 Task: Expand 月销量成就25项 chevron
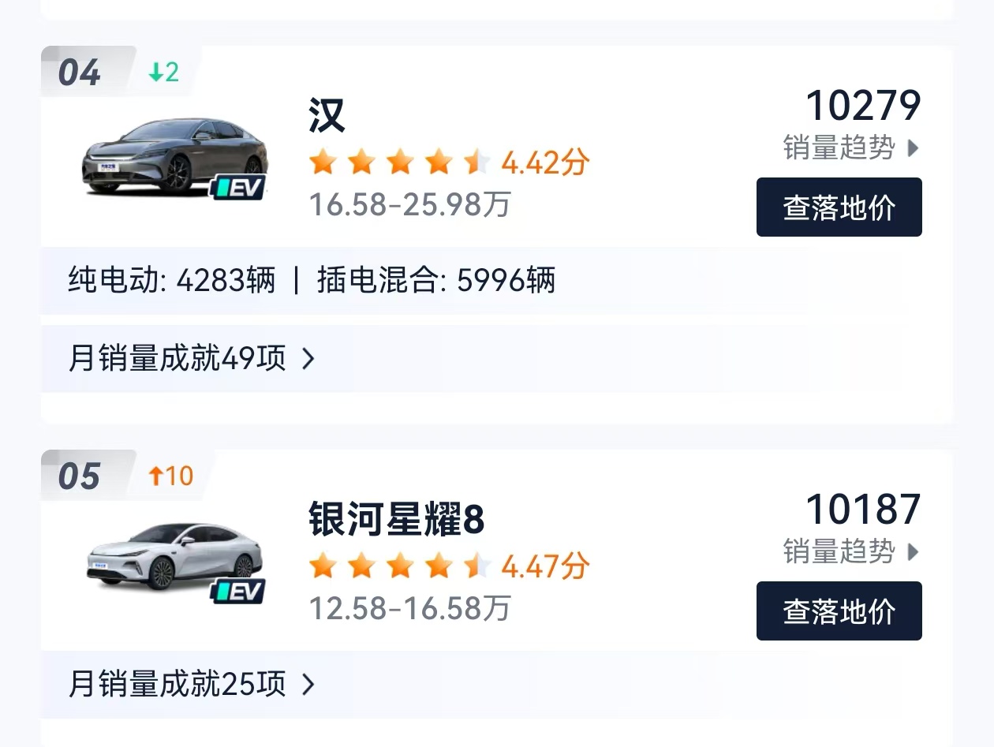(308, 685)
